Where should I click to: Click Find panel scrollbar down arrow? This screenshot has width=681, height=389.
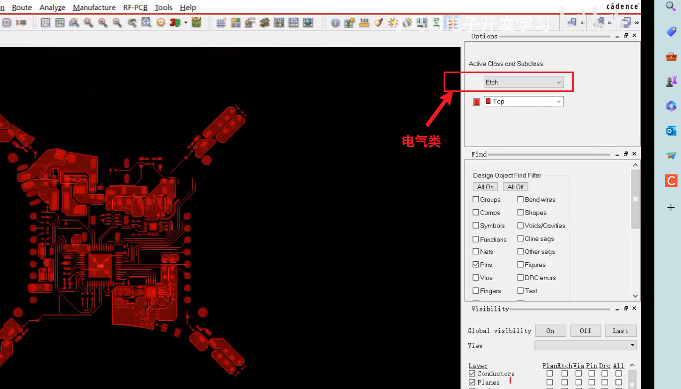tap(635, 296)
